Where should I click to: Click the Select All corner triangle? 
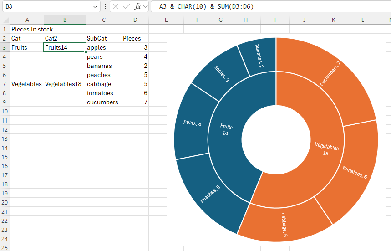click(6, 20)
